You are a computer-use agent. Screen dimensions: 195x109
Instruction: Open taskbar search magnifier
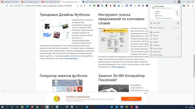pyautogui.click(x=7, y=107)
